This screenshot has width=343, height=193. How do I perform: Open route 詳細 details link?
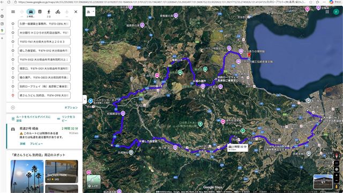point(23,144)
